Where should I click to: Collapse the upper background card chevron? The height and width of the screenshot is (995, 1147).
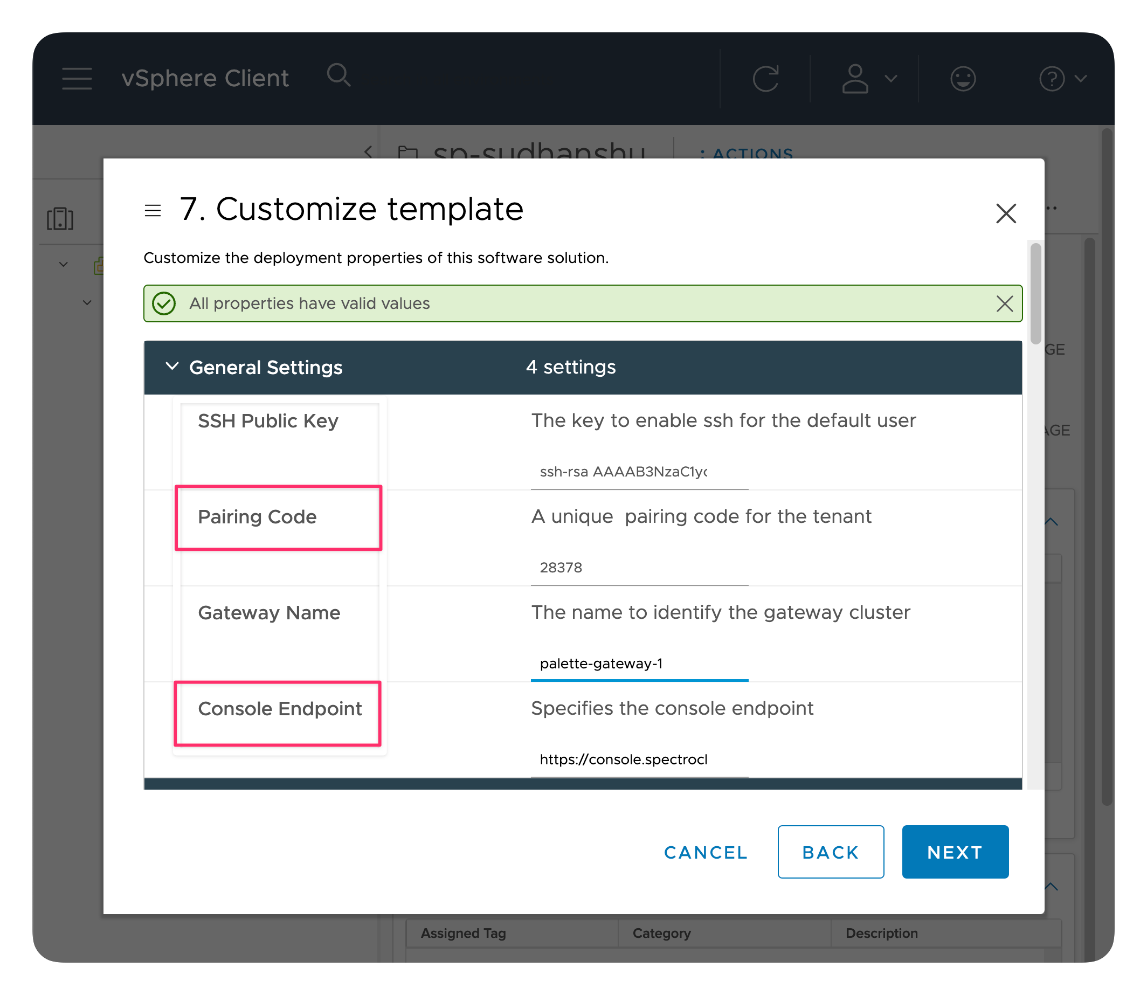pos(1051,522)
